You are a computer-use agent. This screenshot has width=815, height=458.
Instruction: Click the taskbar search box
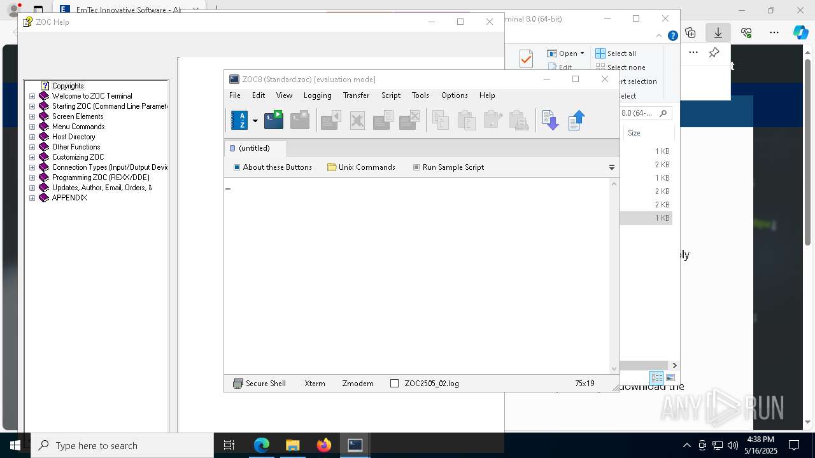(122, 445)
